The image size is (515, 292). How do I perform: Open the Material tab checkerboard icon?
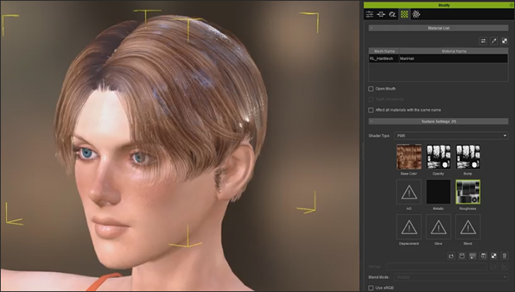(404, 14)
